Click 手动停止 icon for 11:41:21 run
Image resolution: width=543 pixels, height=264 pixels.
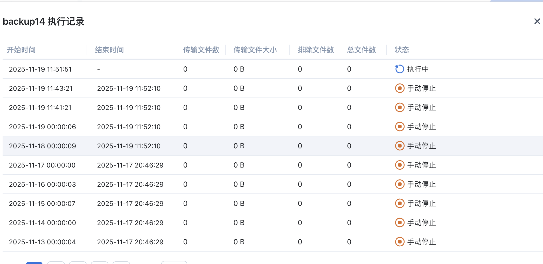pos(400,107)
